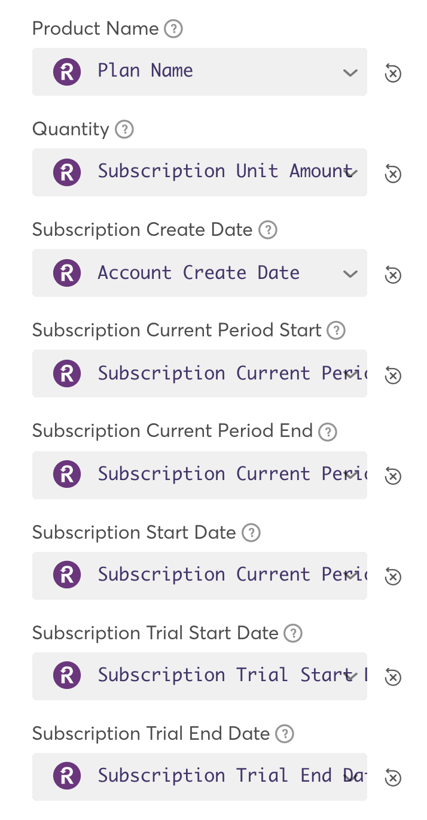Click help icon beside Subscription Start Date
Image resolution: width=427 pixels, height=820 pixels.
coord(251,533)
